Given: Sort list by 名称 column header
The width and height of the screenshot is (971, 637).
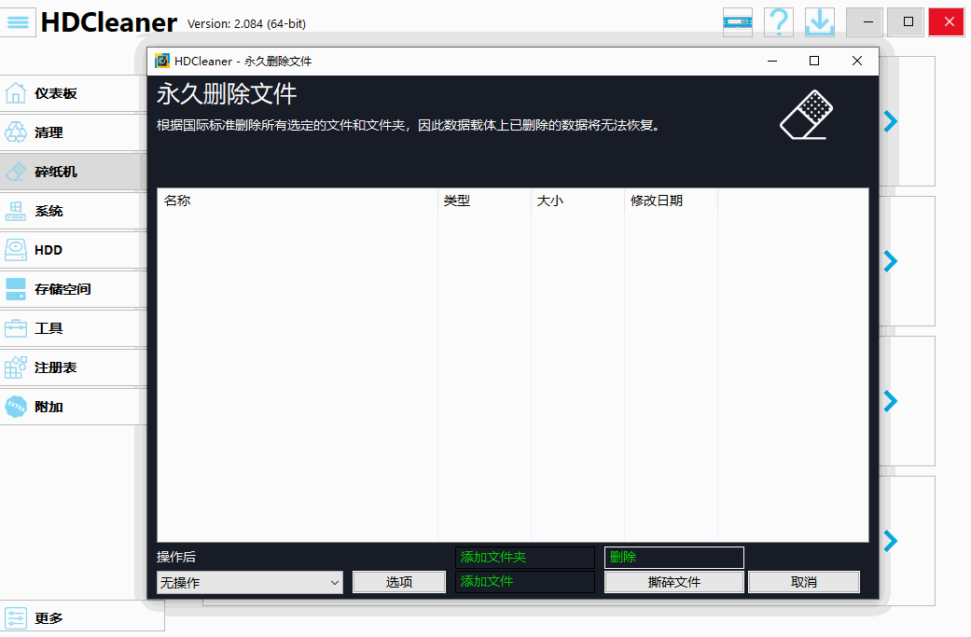Looking at the screenshot, I should (298, 201).
